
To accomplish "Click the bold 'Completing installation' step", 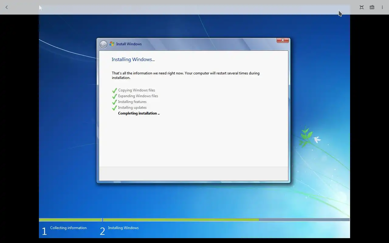I will 139,113.
